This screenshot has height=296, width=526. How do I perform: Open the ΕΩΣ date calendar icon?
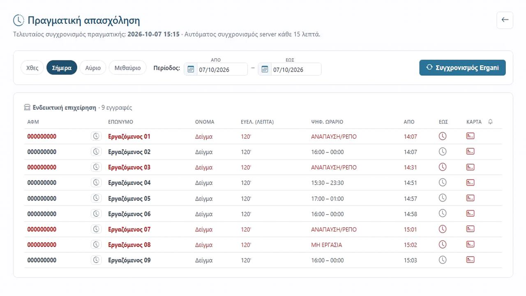tap(265, 69)
